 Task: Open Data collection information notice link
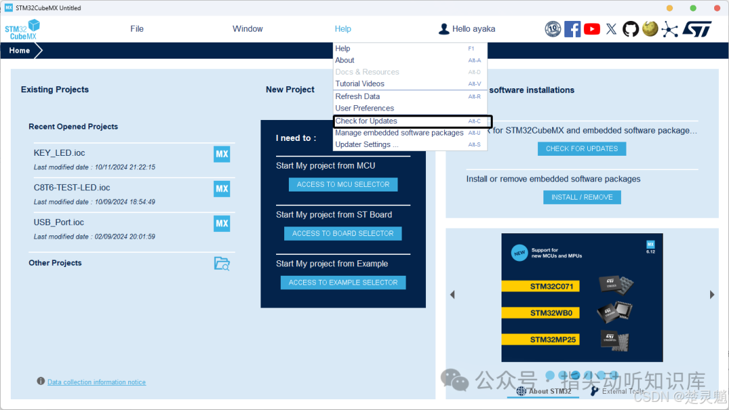(x=97, y=382)
